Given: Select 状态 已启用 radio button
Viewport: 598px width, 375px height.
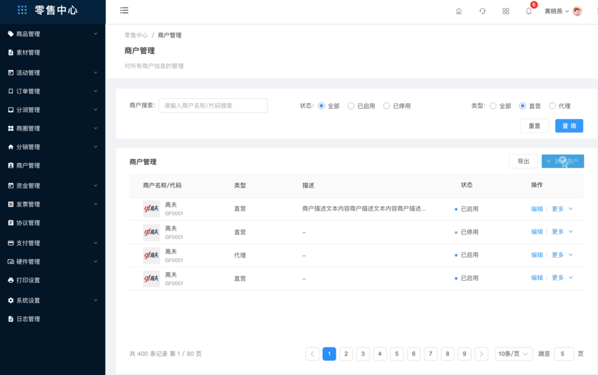Looking at the screenshot, I should (351, 106).
